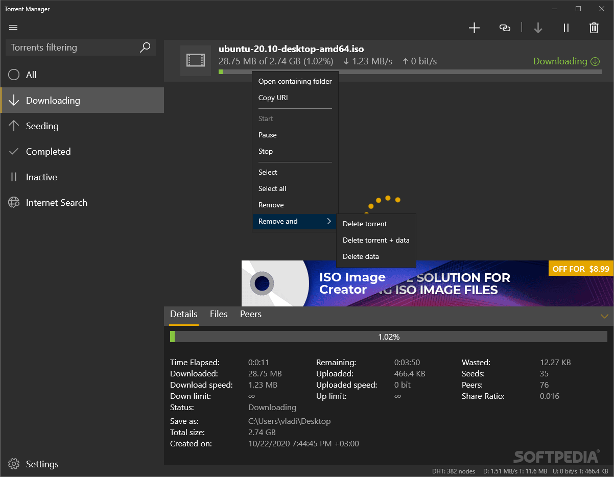Click the green Downloading status indicator
This screenshot has width=614, height=477.
point(566,61)
